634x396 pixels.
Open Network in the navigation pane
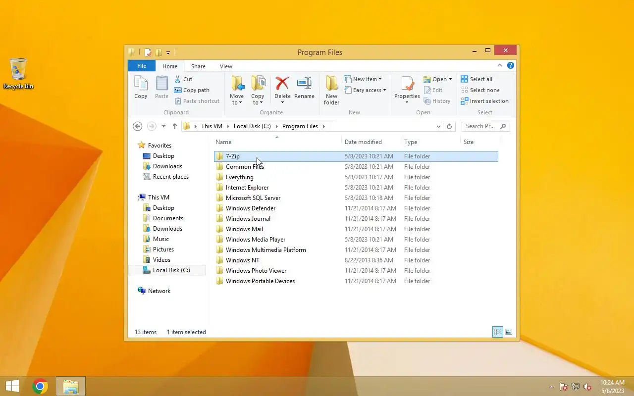[159, 291]
